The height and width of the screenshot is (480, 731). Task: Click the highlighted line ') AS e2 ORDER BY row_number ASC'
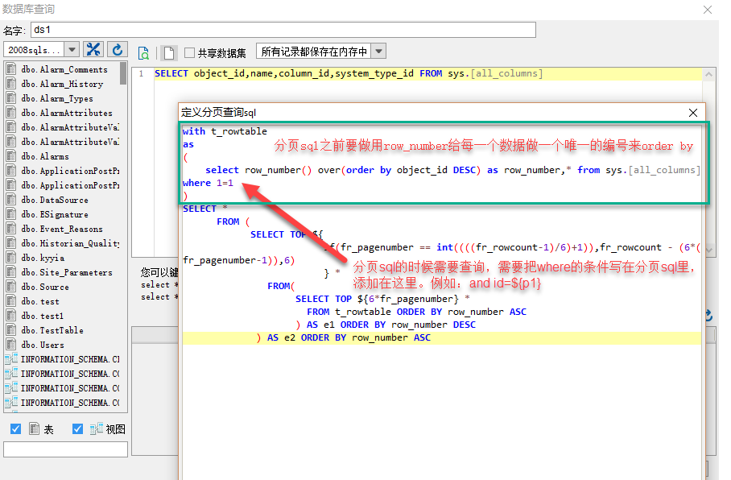pyautogui.click(x=441, y=337)
